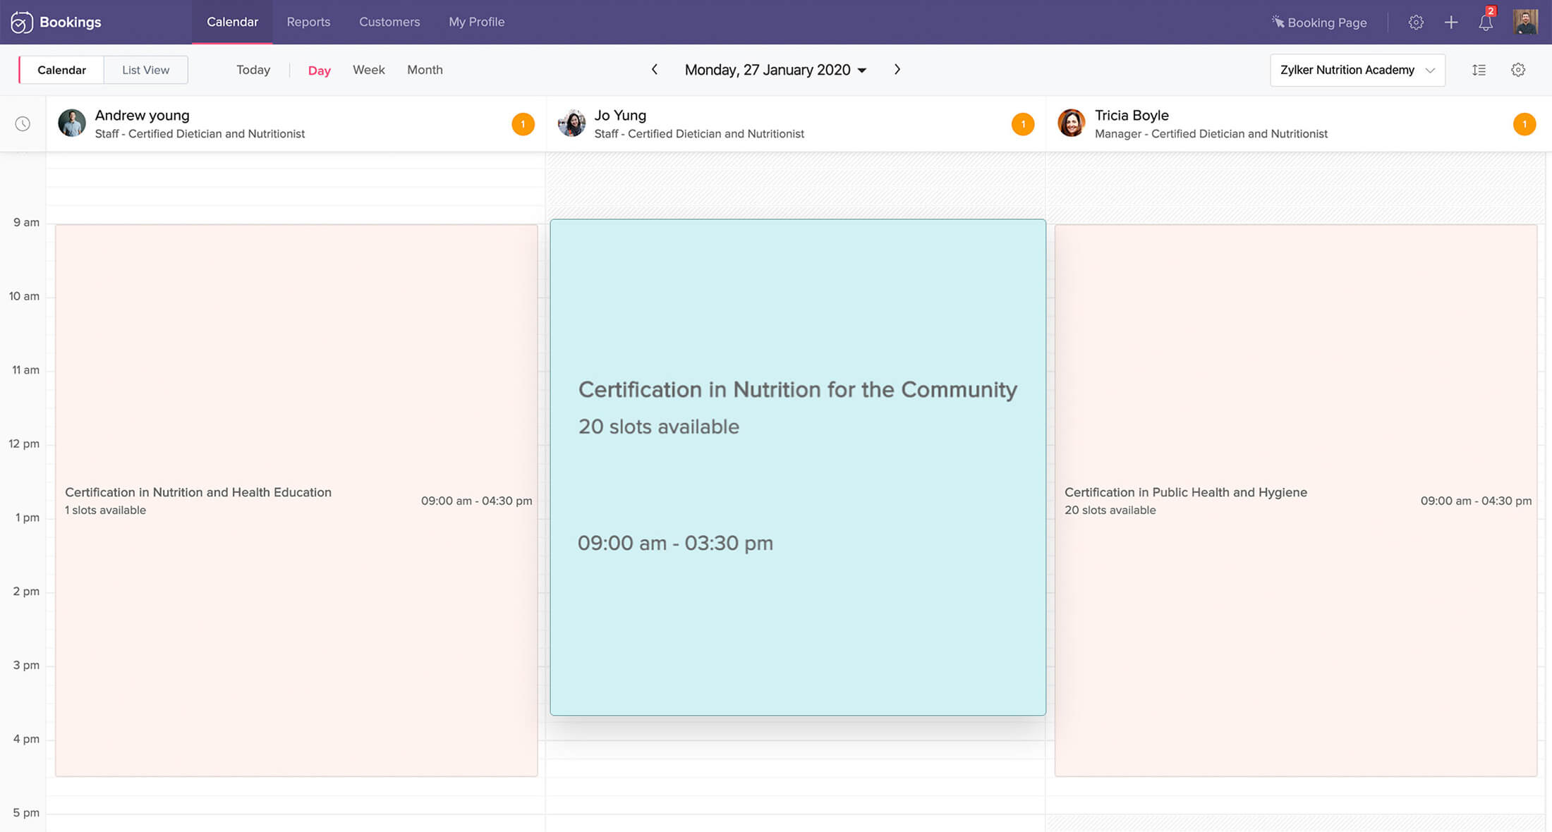The height and width of the screenshot is (832, 1552).
Task: Click the row height density icon
Action: (1479, 70)
